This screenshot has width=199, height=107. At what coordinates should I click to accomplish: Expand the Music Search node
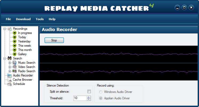10,63
